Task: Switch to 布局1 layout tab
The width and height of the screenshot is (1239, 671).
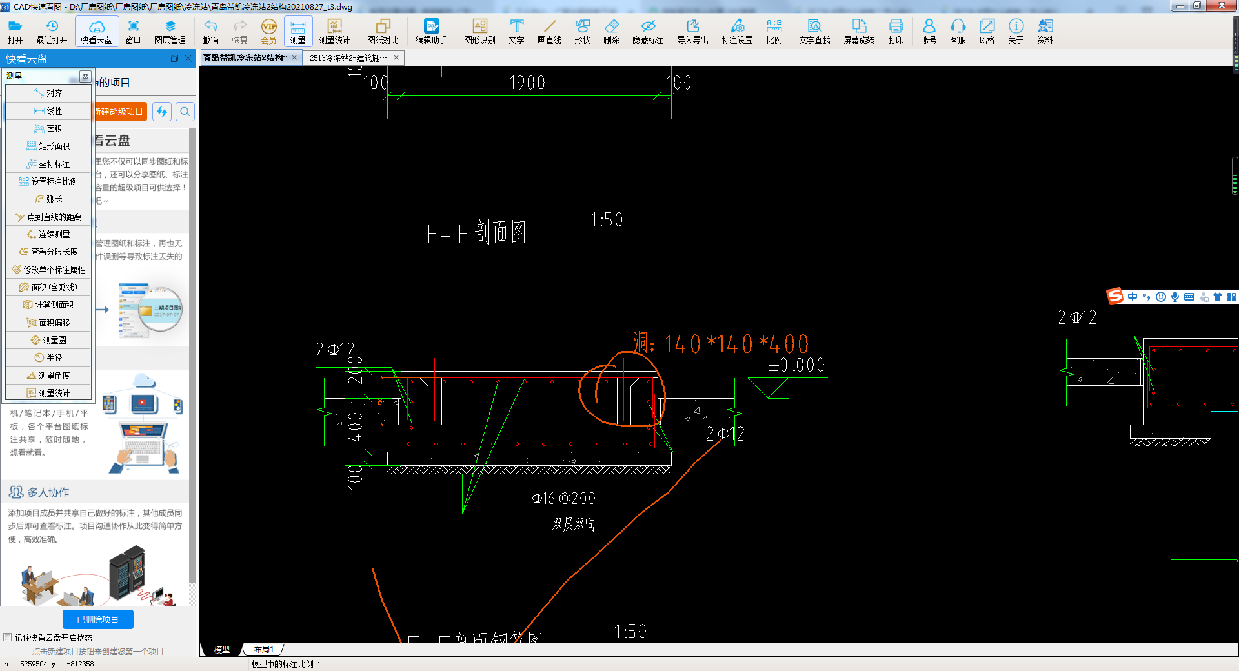Action: click(263, 650)
